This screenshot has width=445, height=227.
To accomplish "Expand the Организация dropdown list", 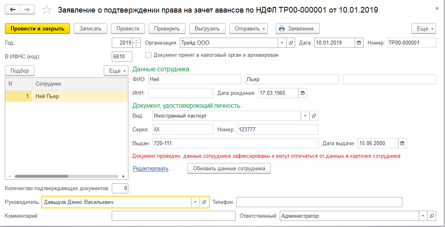I will [x=282, y=43].
